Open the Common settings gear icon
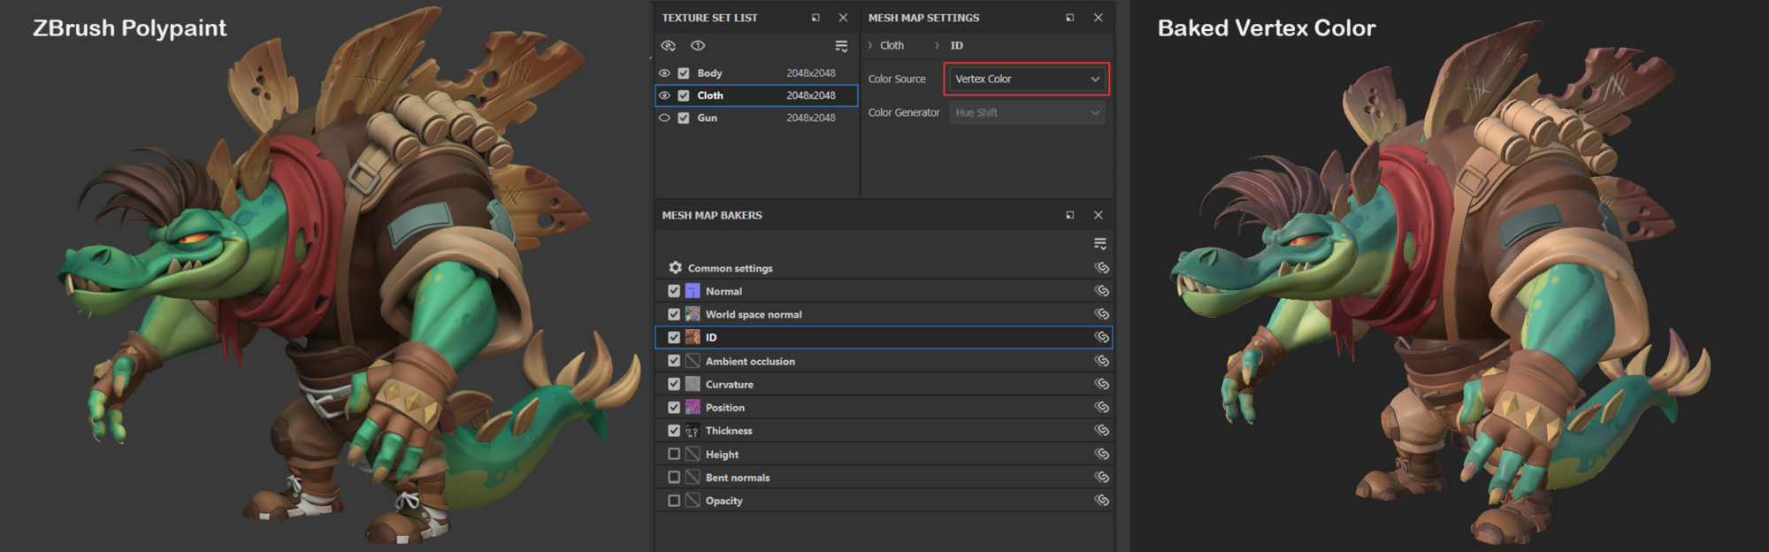Viewport: 1769px width, 552px height. (675, 268)
